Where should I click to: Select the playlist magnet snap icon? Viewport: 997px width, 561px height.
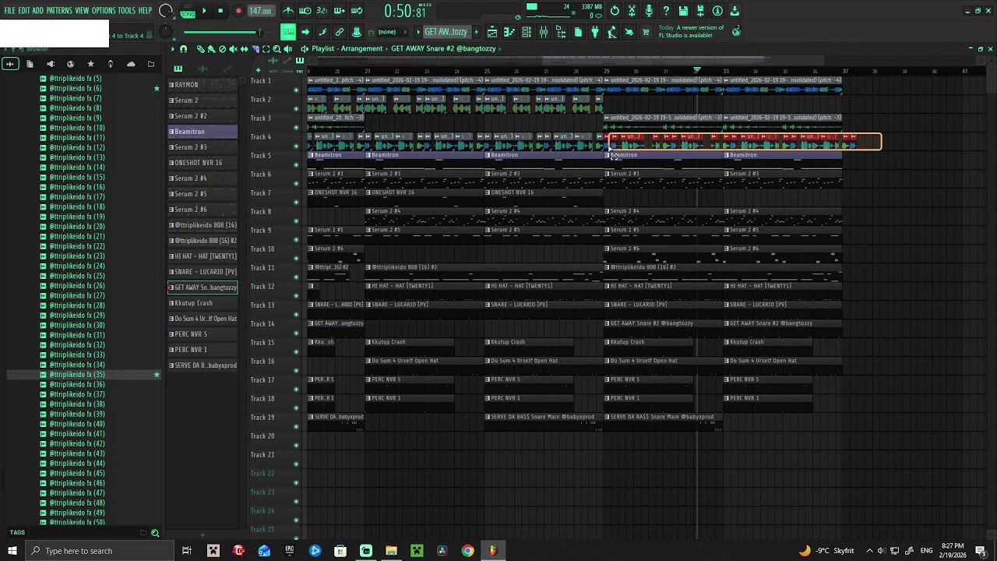[x=184, y=49]
